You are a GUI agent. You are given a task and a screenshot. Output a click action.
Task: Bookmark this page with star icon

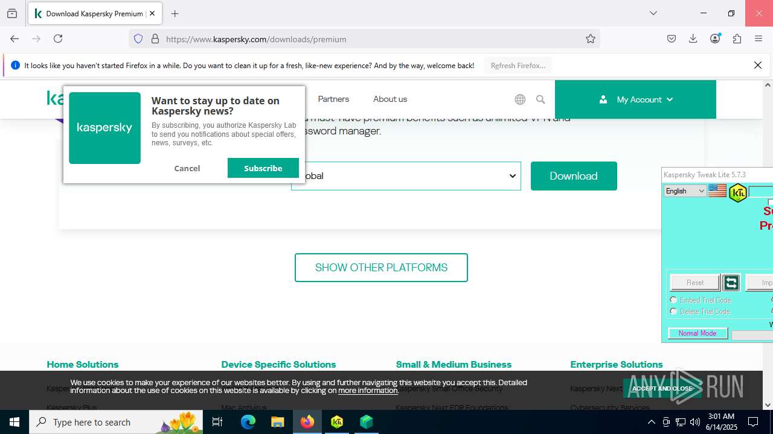click(x=591, y=39)
